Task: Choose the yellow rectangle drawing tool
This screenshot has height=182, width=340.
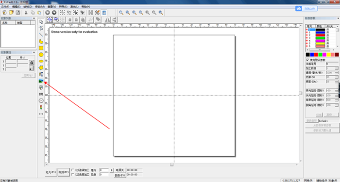Action: point(41,48)
